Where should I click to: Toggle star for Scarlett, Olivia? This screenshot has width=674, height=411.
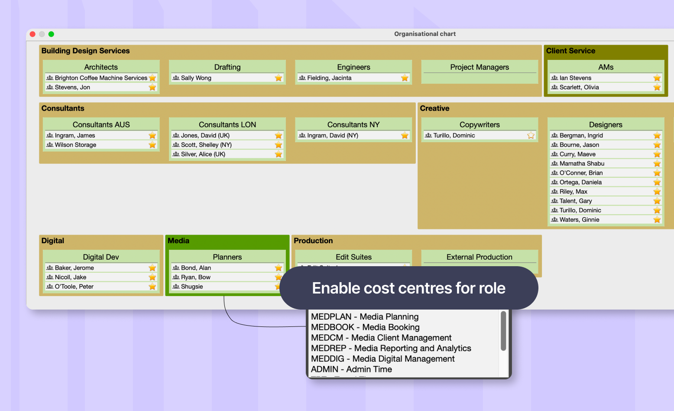tap(657, 88)
